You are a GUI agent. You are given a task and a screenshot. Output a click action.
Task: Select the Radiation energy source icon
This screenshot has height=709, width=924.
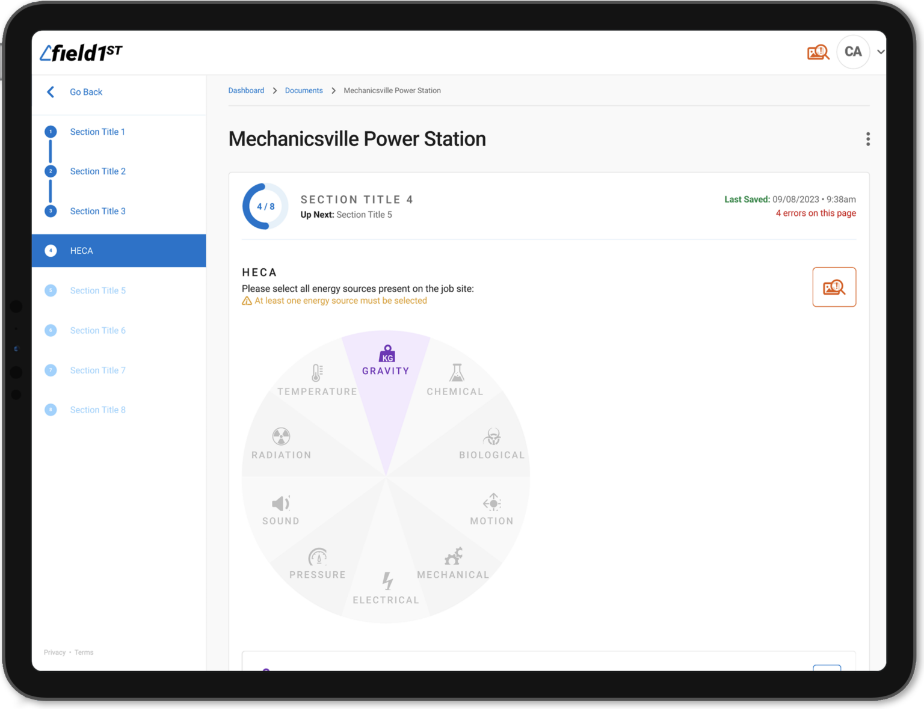point(281,437)
